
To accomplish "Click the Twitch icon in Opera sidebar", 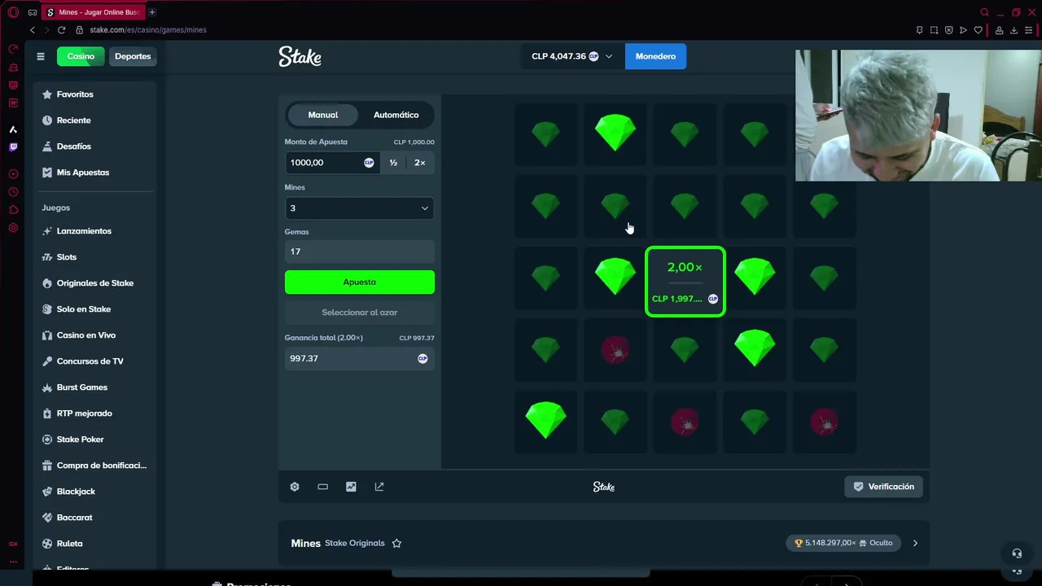I will [13, 147].
